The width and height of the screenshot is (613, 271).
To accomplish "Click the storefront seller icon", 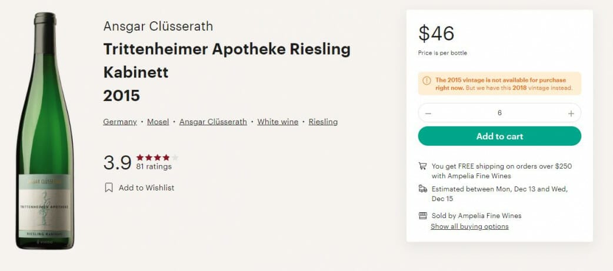I will coord(422,216).
